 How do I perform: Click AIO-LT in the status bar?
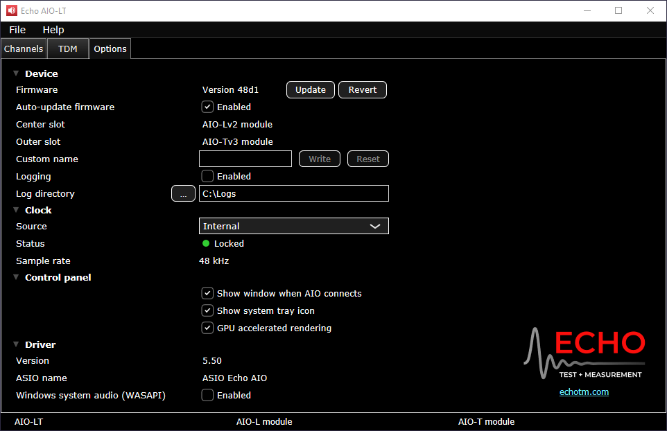point(28,422)
